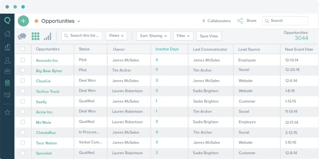
Task: Open the Acme Inc. opportunity link
Action: point(45,112)
